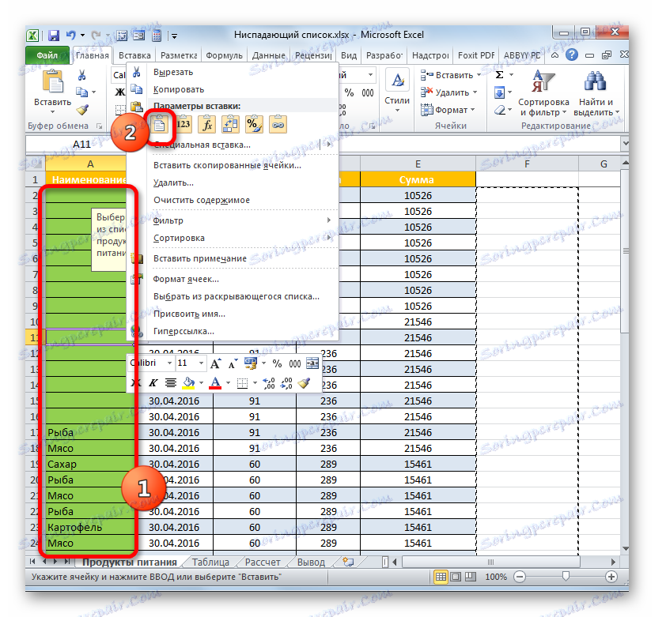Click the large Paste clipboard icon
The width and height of the screenshot is (666, 617).
[x=53, y=82]
